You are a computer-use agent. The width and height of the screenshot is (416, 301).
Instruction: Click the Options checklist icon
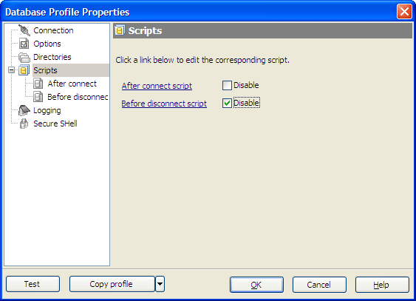pyautogui.click(x=24, y=44)
